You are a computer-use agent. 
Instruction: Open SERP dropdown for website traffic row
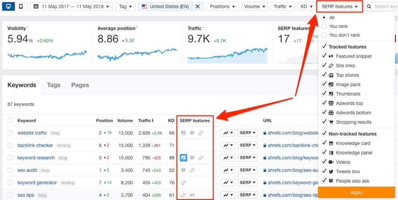pyautogui.click(x=248, y=133)
